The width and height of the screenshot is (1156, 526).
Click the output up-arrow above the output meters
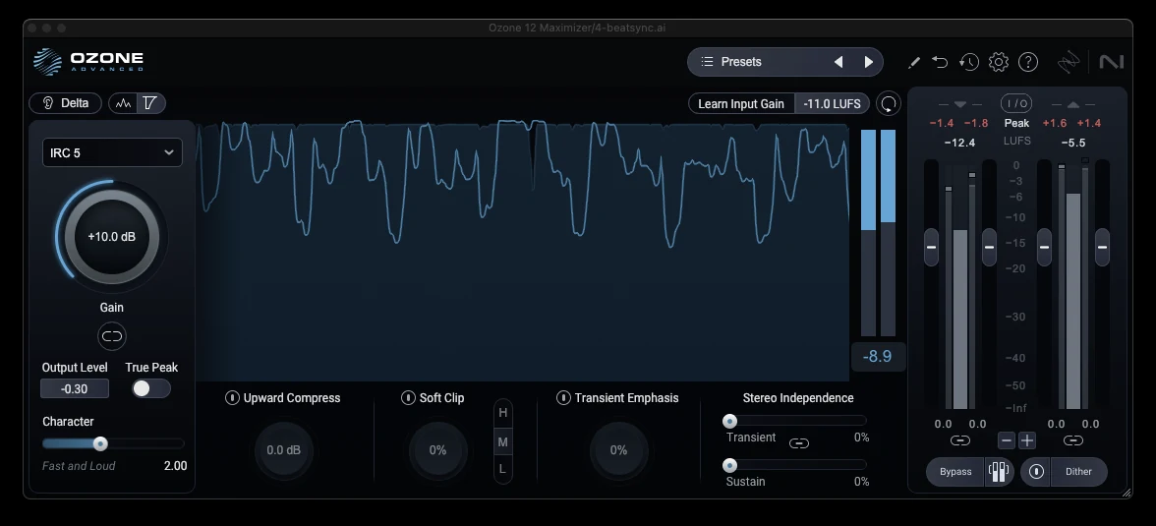click(1073, 104)
